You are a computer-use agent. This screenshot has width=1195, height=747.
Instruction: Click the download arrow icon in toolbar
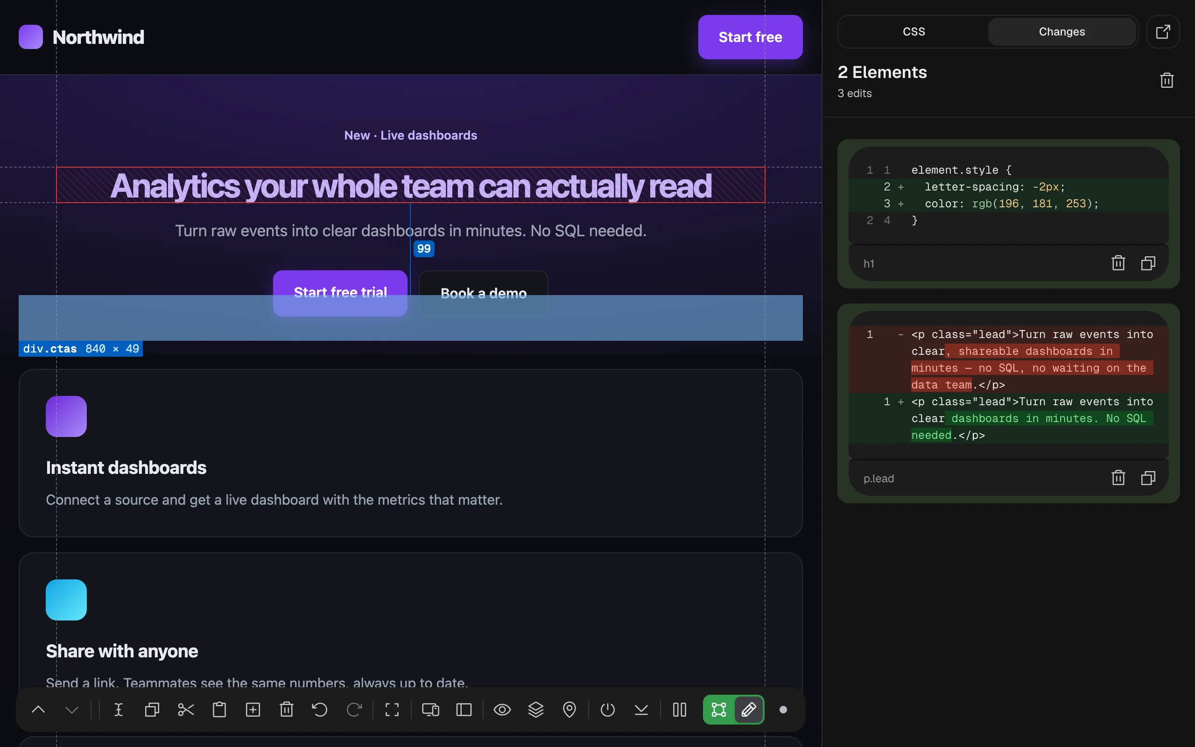(641, 710)
